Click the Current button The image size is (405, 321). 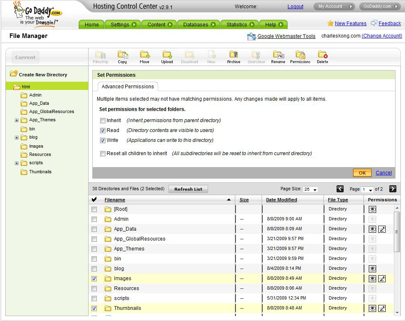point(25,57)
